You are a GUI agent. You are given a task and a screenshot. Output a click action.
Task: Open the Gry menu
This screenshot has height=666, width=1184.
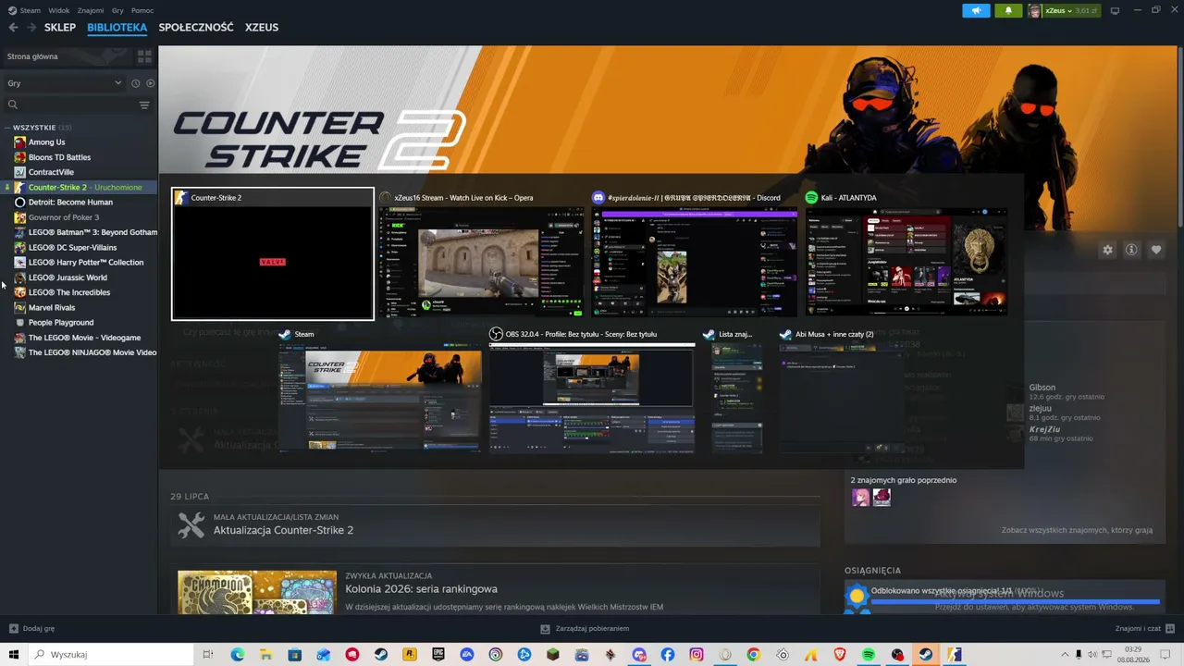pos(117,10)
